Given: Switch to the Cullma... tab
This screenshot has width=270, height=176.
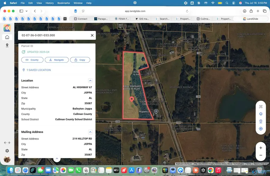Looking at the screenshot, I should 203,19.
